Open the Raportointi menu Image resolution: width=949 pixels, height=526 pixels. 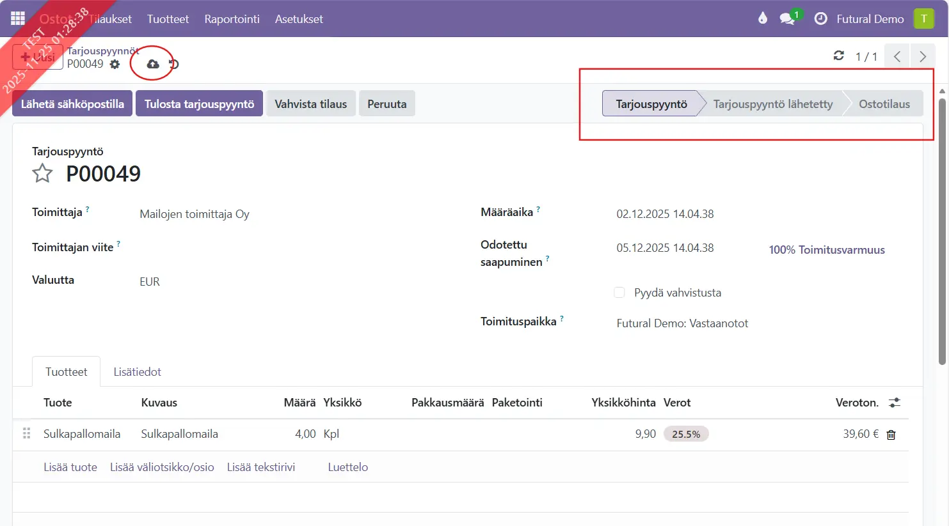[x=232, y=19]
